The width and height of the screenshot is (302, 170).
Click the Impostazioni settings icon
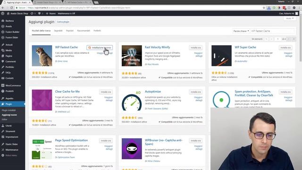3,137
